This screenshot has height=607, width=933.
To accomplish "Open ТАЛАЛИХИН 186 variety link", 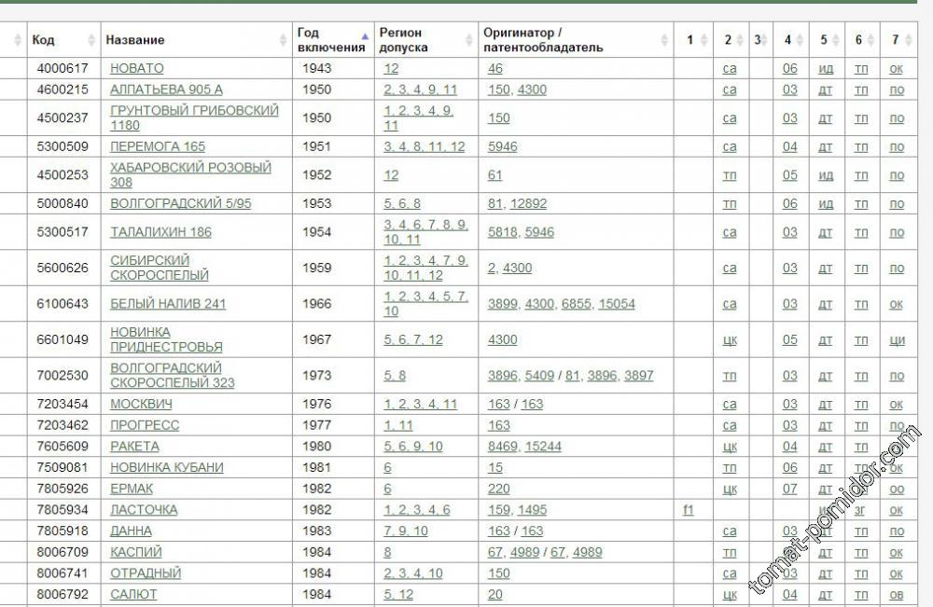I will [x=160, y=232].
